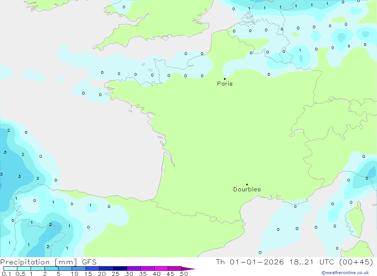Pick the 40–45 mm legend swatch
Viewport: 377px width, 276px height.
[161, 268]
